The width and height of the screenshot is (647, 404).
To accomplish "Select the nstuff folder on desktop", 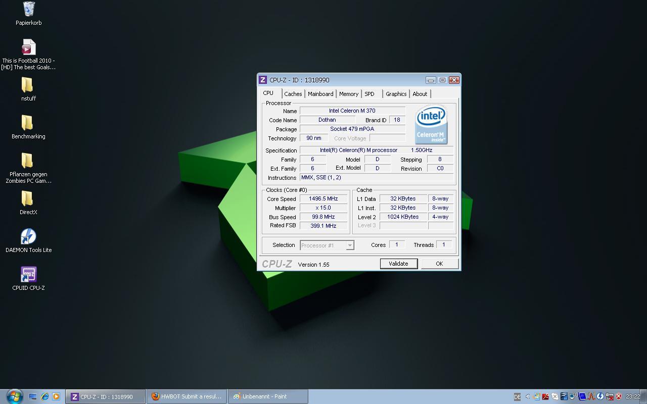I will pos(28,89).
